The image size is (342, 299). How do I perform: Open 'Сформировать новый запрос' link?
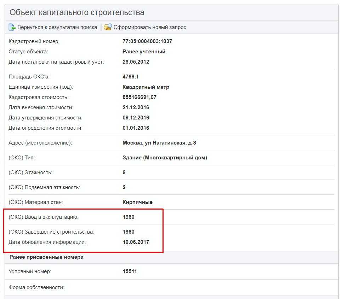point(149,27)
